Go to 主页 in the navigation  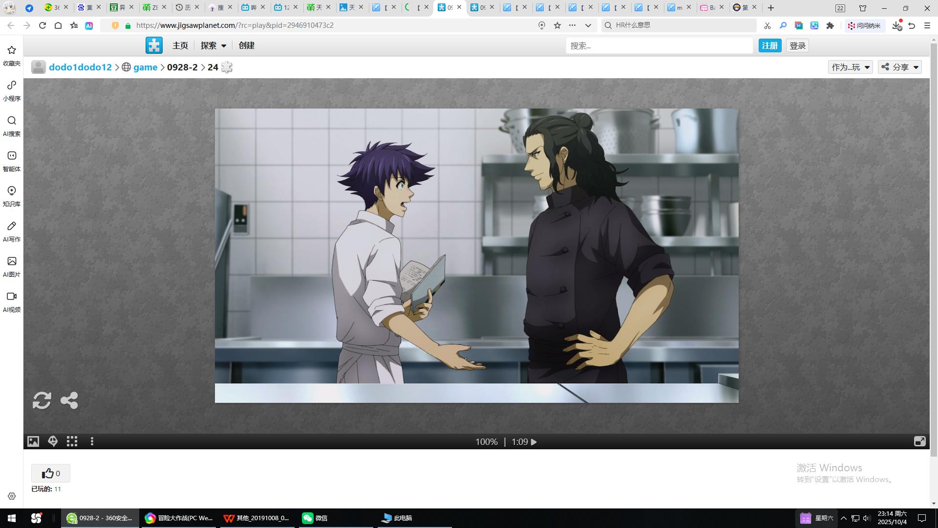click(180, 45)
